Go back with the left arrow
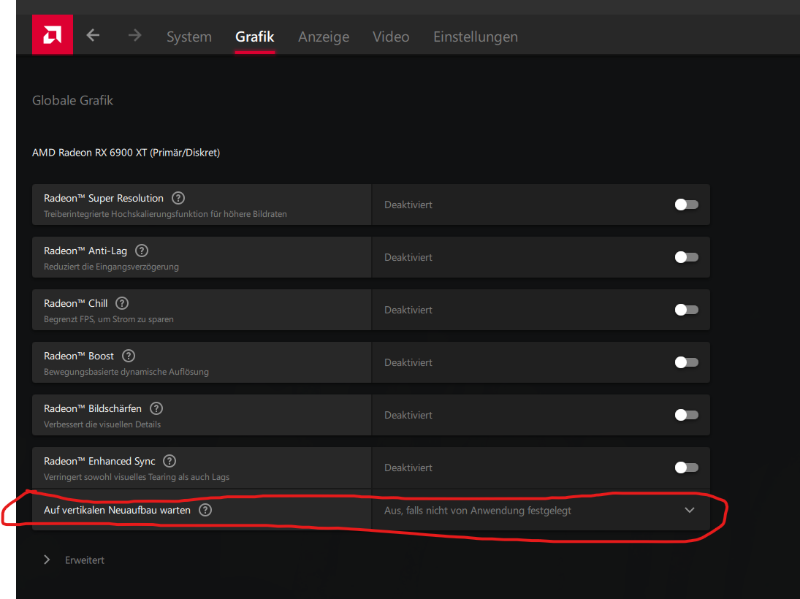Viewport: 800px width, 599px height. 93,35
